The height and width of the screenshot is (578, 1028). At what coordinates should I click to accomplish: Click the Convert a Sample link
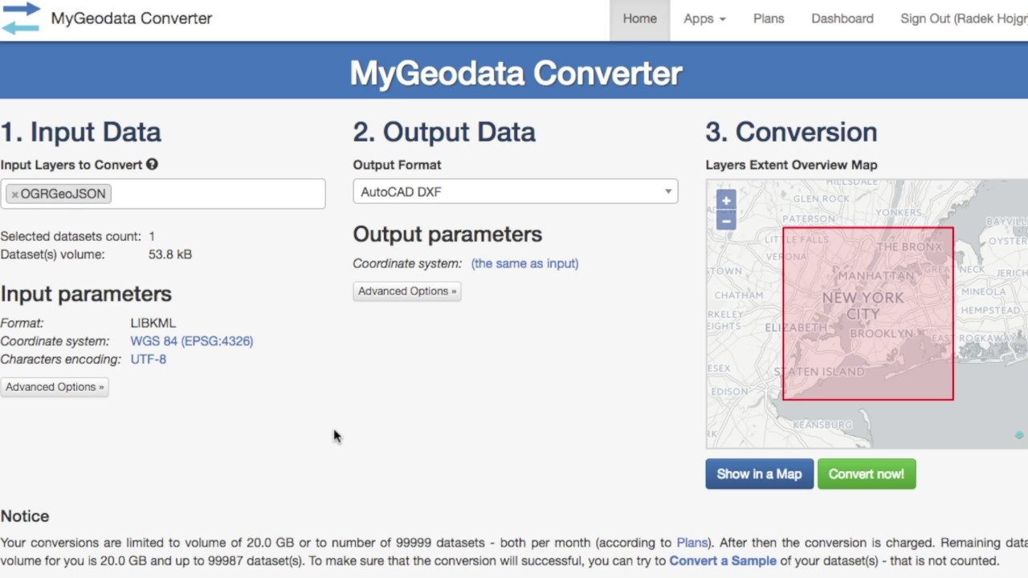[722, 560]
